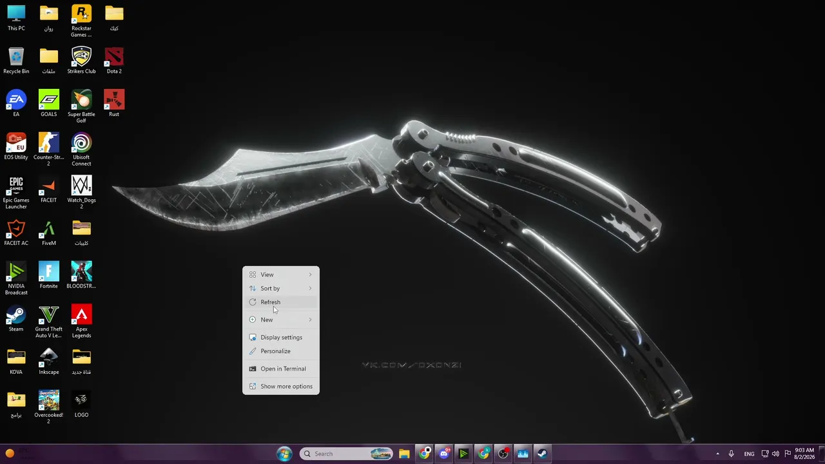Open File Explorer from the taskbar
This screenshot has height=464, width=825.
[x=404, y=454]
